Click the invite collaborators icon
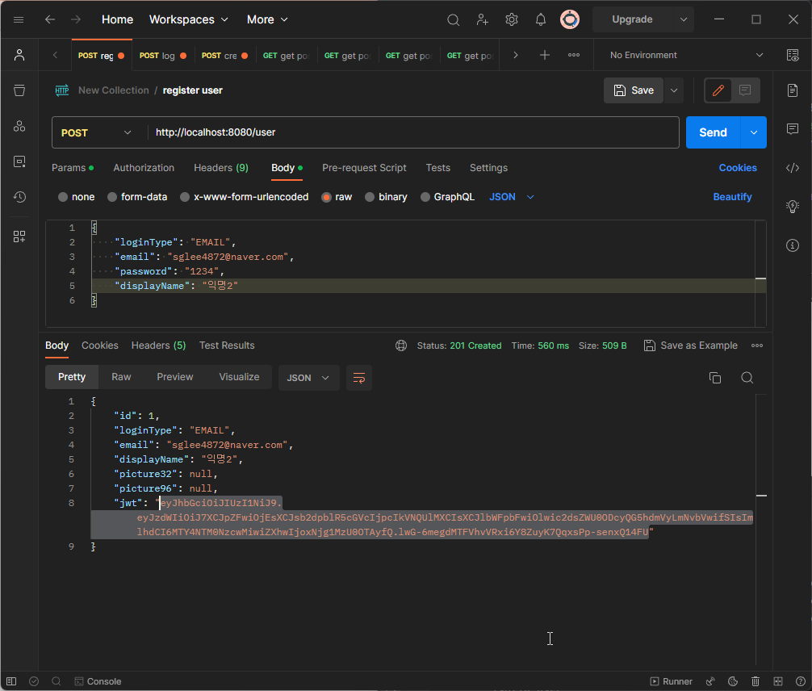The image size is (812, 691). (482, 19)
